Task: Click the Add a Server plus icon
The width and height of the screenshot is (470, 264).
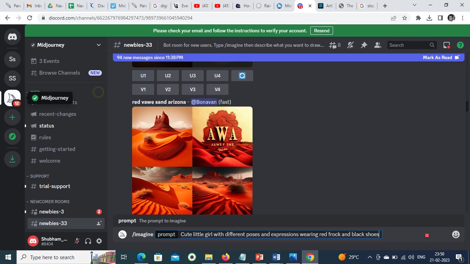Action: [12, 117]
